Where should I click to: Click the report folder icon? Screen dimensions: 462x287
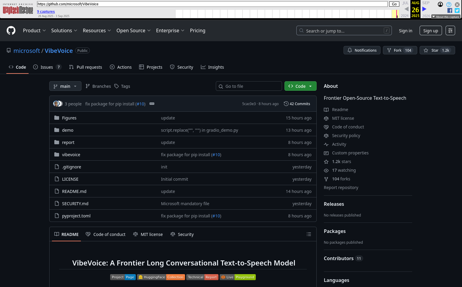(57, 142)
